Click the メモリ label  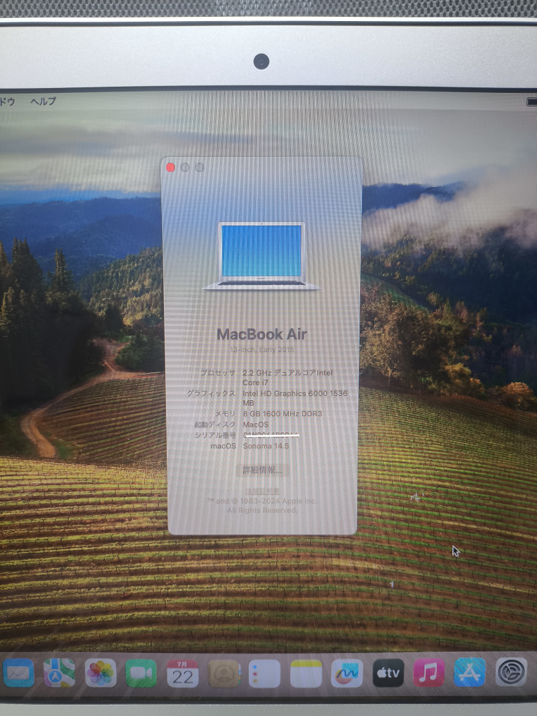225,414
